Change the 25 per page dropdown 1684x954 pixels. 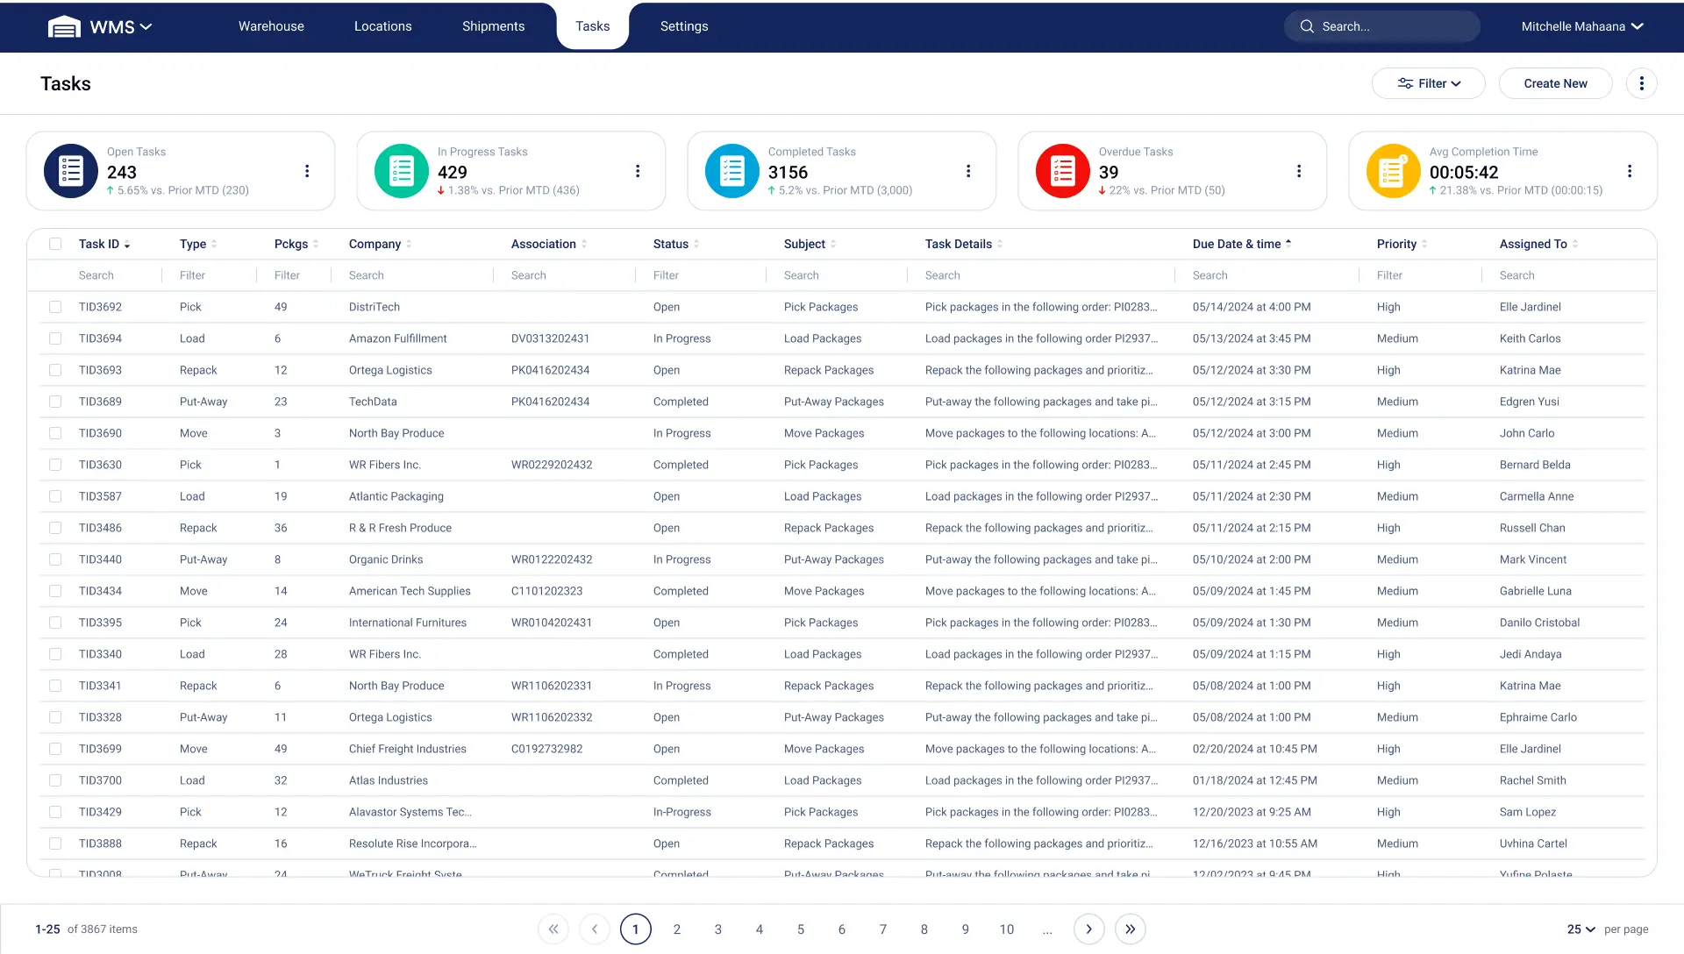pos(1581,929)
